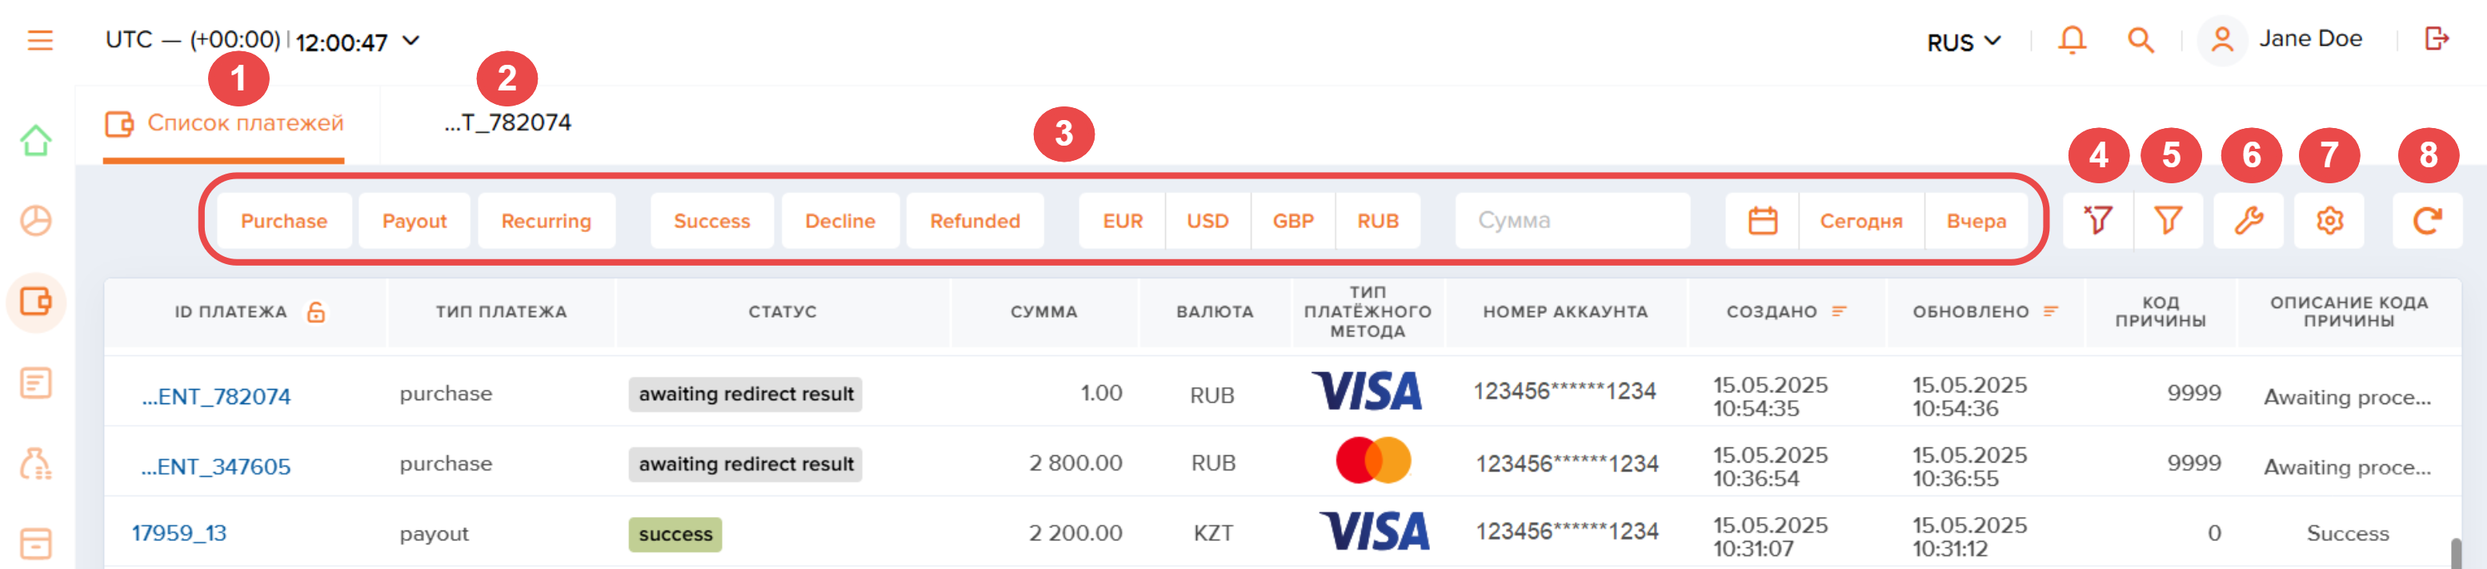
Task: Open the gear settings icon
Action: pyautogui.click(x=2329, y=221)
